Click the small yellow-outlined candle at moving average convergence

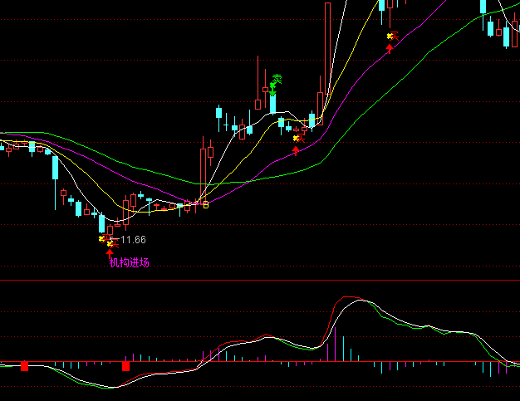click(205, 204)
